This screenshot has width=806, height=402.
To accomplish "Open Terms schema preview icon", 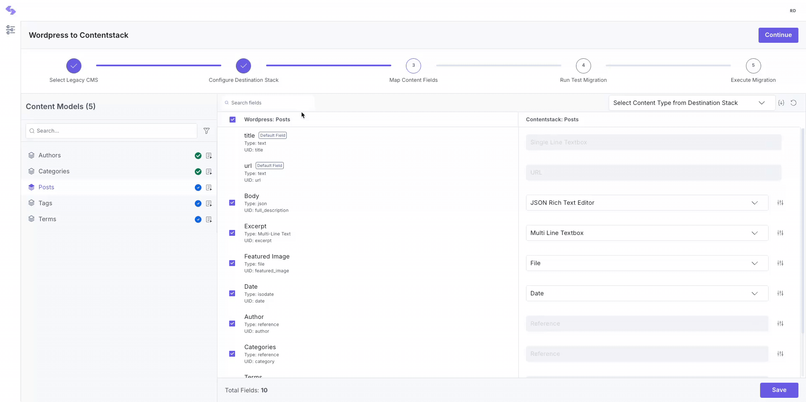I will coord(209,219).
